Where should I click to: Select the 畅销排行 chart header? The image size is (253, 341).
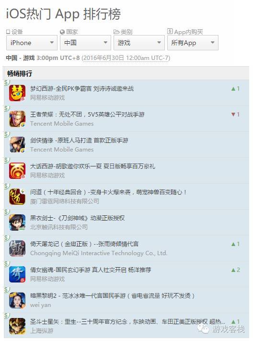point(20,73)
